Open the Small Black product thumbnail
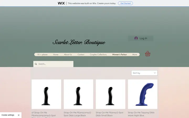Image resolution: width=189 pixels, height=118 pixels. 111,94
